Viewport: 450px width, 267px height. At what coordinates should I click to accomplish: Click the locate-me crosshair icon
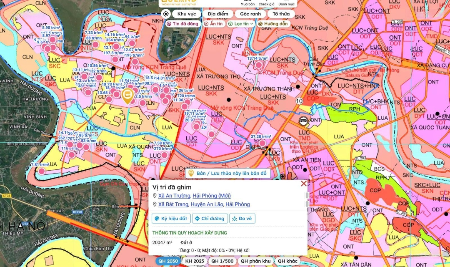click(x=166, y=14)
